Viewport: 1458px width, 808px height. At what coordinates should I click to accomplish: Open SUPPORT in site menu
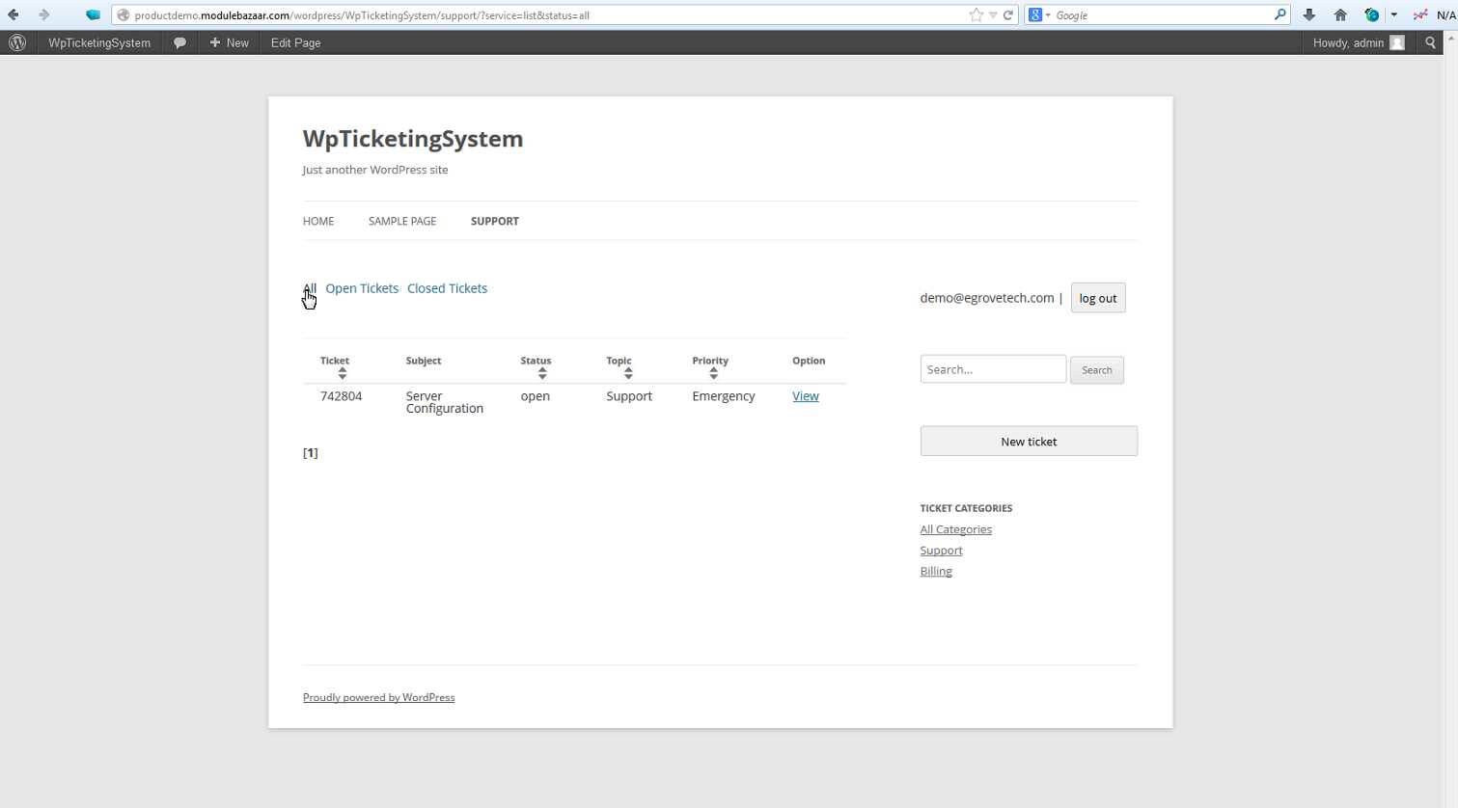[495, 221]
